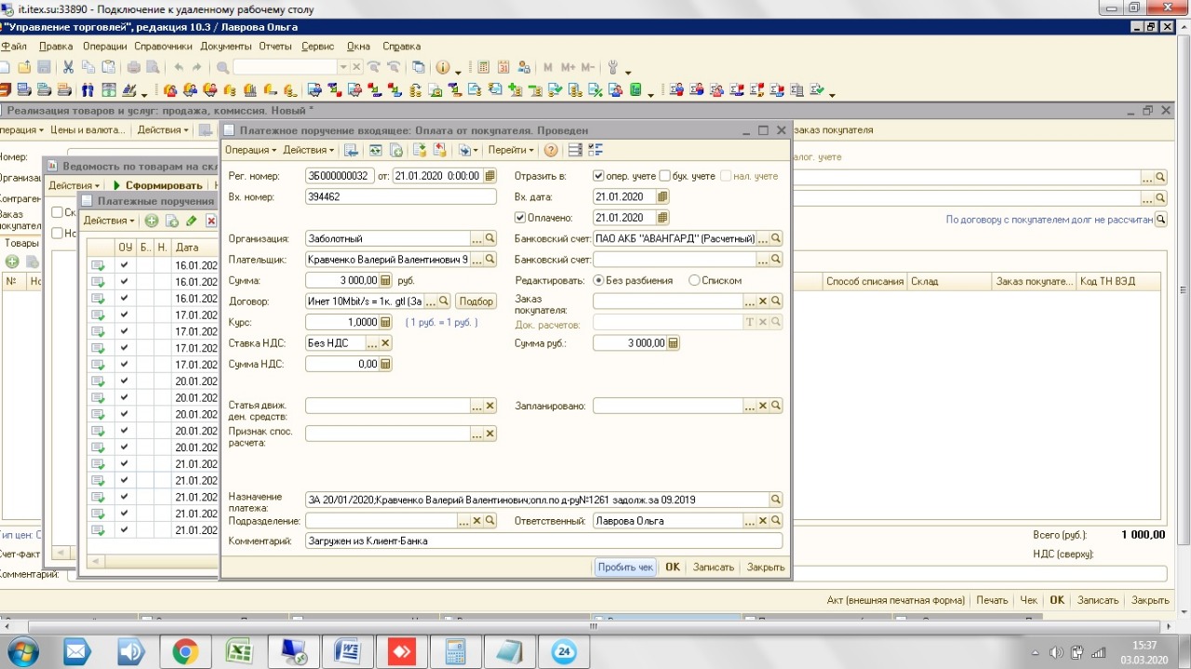
Task: Click the scissors cut icon in main toolbar
Action: [x=68, y=67]
